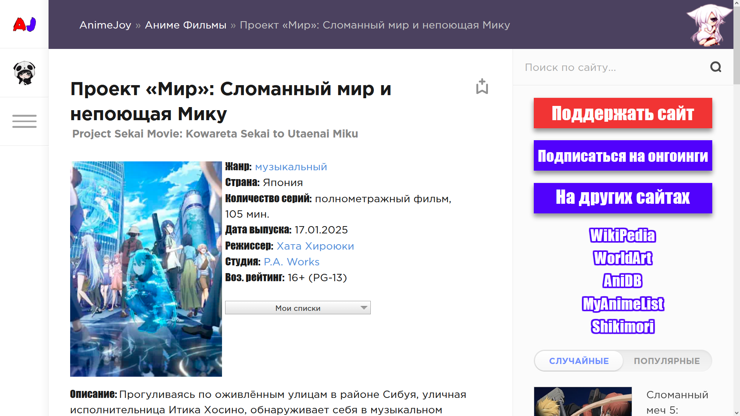Viewport: 740px width, 416px height.
Task: Select the "Случайные" tab
Action: [579, 361]
